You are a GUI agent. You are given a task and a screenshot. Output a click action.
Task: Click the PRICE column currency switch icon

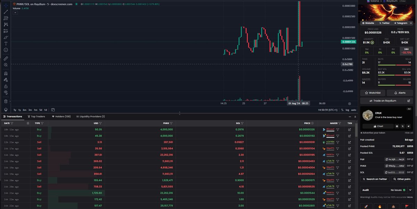pyautogui.click(x=312, y=123)
